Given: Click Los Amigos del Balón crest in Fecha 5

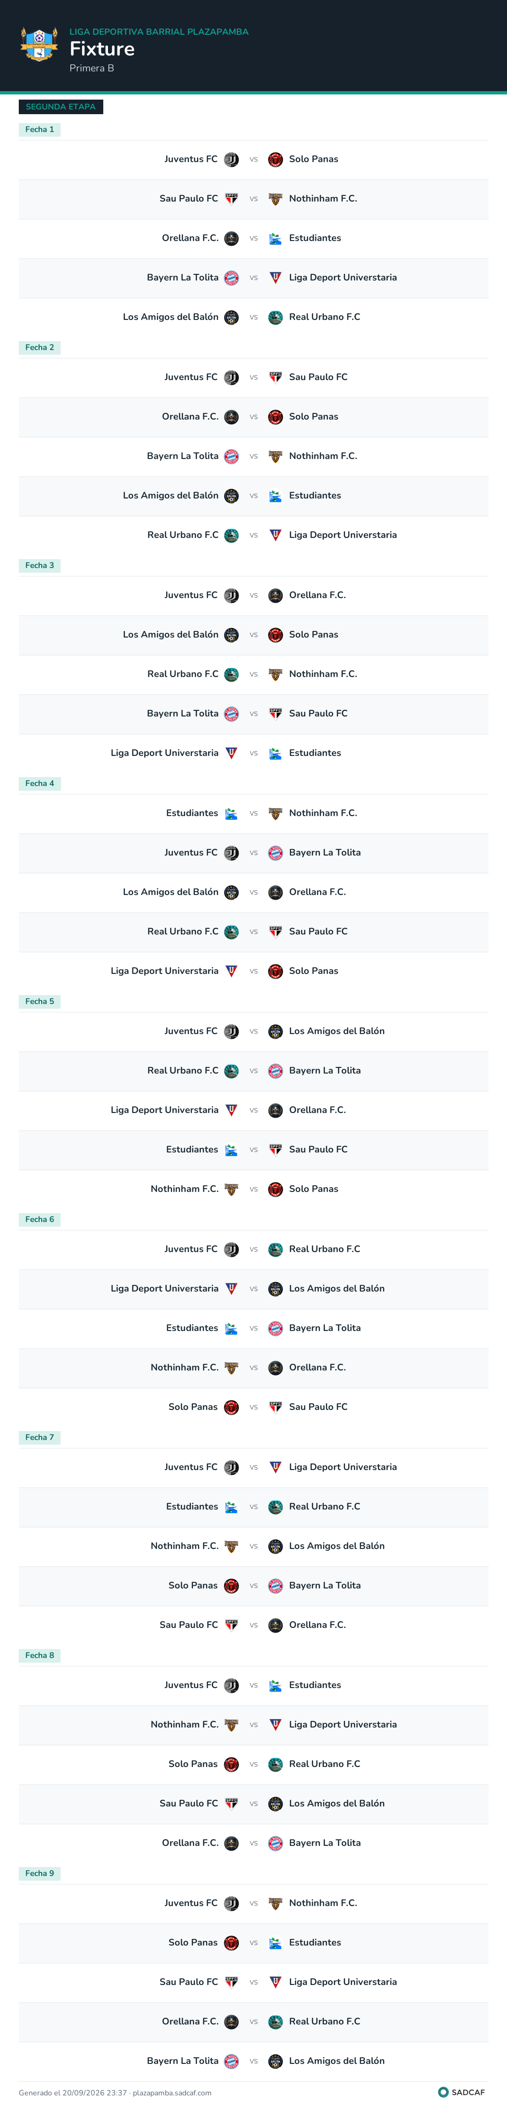Looking at the screenshot, I should pos(275,1031).
